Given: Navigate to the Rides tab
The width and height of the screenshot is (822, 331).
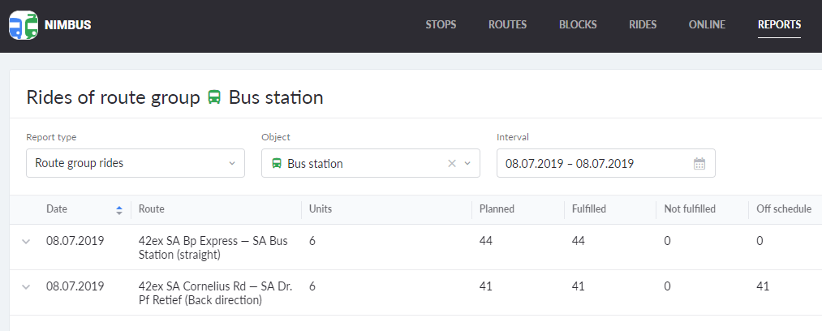Looking at the screenshot, I should click(x=643, y=24).
